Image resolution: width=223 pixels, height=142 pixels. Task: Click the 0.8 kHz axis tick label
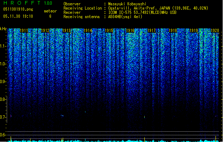[x=3, y=99]
